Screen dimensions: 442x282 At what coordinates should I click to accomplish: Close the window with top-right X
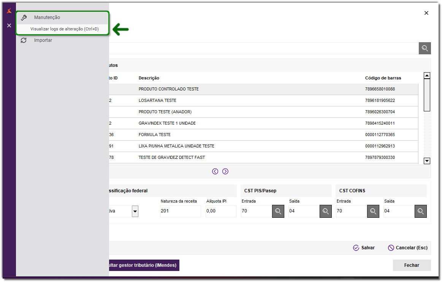[426, 13]
